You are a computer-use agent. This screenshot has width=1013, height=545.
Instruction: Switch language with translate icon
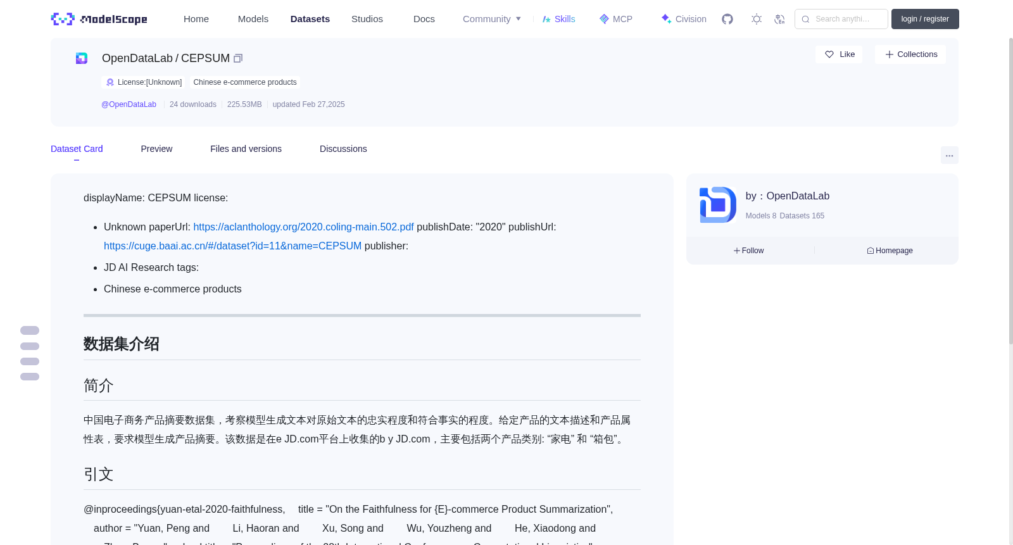[x=779, y=19]
